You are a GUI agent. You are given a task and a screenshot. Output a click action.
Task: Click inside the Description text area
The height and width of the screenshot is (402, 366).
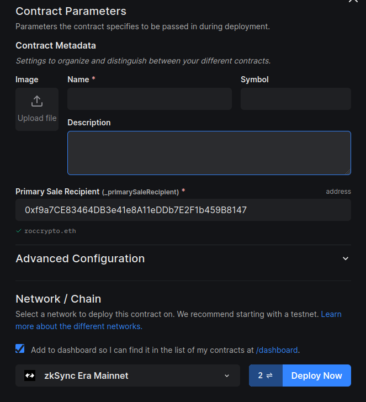209,153
